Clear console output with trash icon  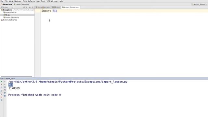click(x=5, y=96)
